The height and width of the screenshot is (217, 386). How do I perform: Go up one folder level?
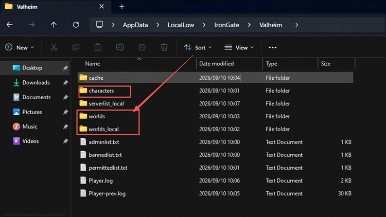point(54,25)
